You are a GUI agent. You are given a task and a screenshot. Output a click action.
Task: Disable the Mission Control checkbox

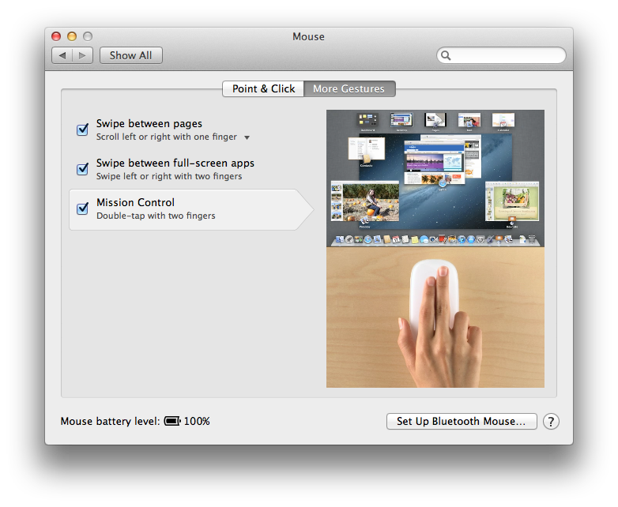point(82,208)
